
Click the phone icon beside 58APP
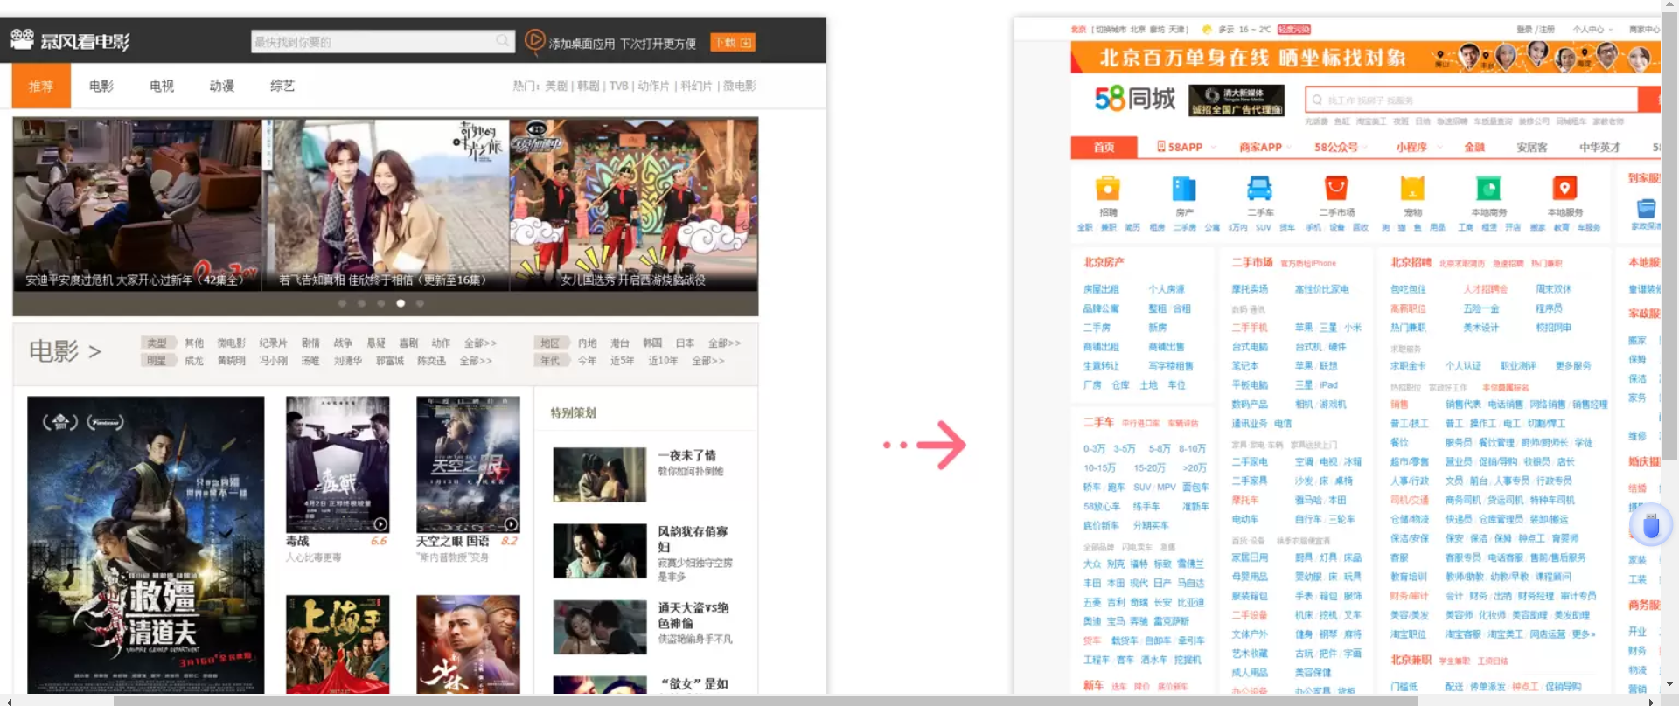[x=1161, y=147]
